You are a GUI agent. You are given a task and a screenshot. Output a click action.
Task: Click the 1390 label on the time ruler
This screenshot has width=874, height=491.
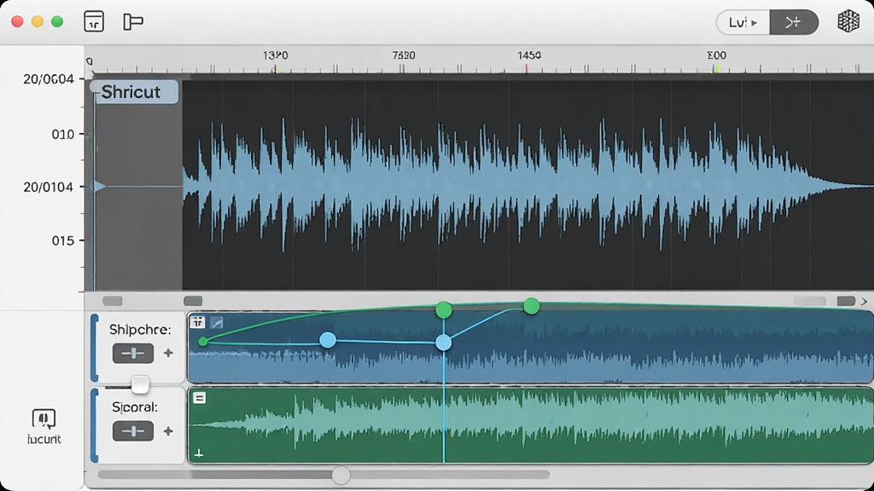[276, 55]
